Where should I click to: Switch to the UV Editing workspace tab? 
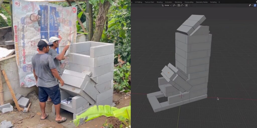(138, 2)
